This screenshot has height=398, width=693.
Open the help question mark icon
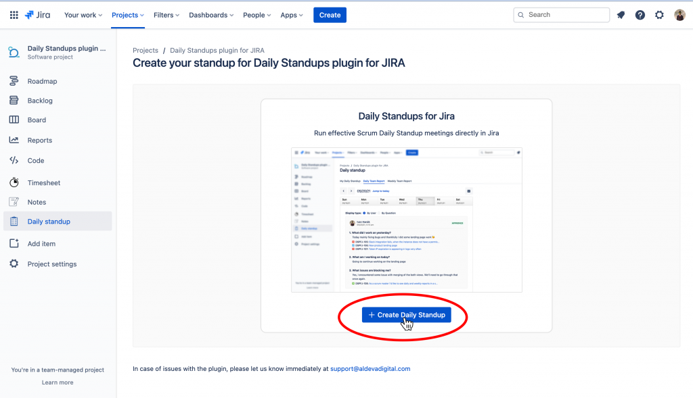[640, 15]
